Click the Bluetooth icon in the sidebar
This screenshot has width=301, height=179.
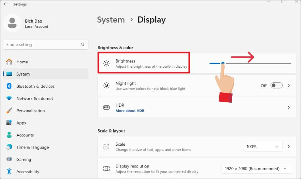[x=9, y=86]
